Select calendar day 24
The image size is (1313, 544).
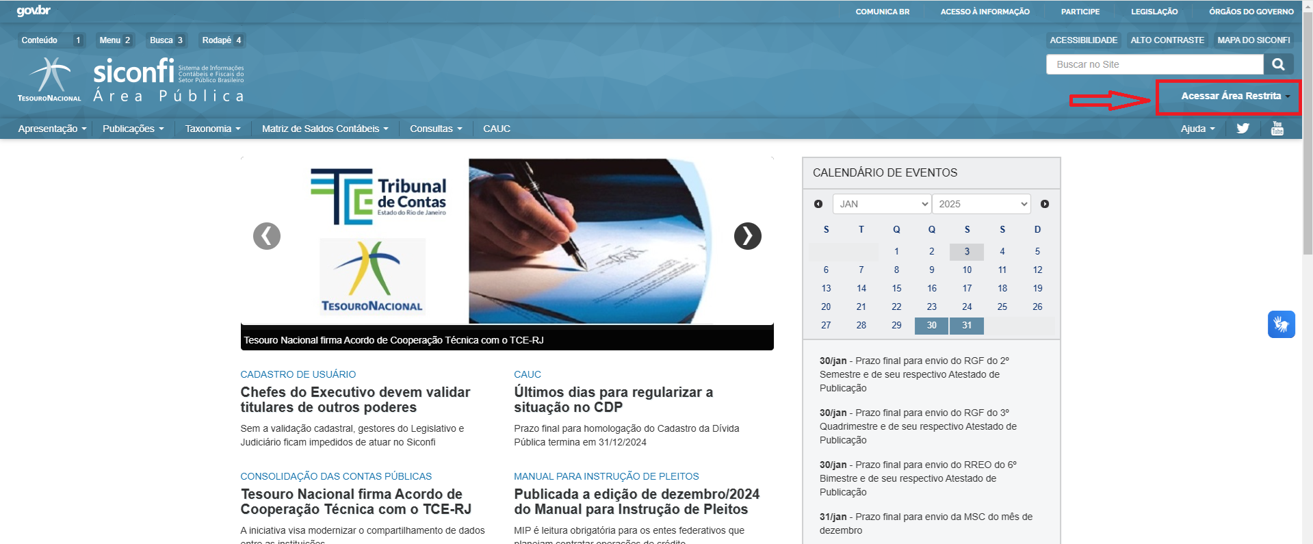(x=967, y=307)
